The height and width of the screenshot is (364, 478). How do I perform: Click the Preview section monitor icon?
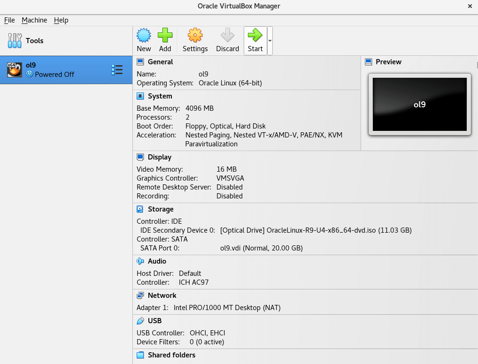point(368,62)
